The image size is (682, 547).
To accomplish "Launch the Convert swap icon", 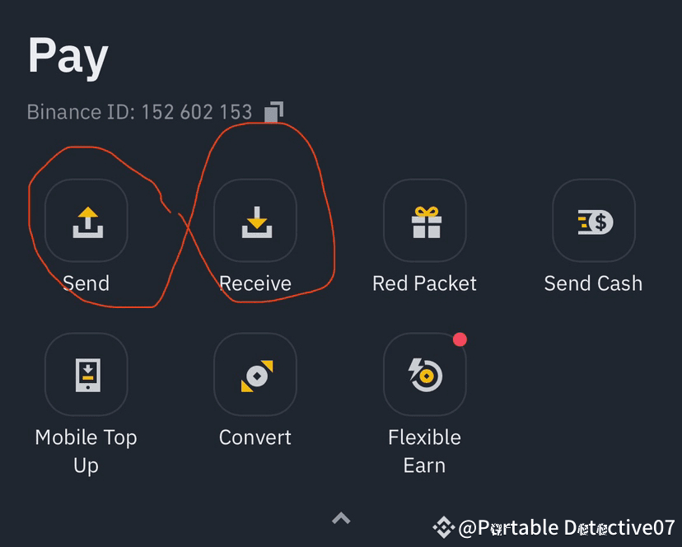I will (x=255, y=375).
